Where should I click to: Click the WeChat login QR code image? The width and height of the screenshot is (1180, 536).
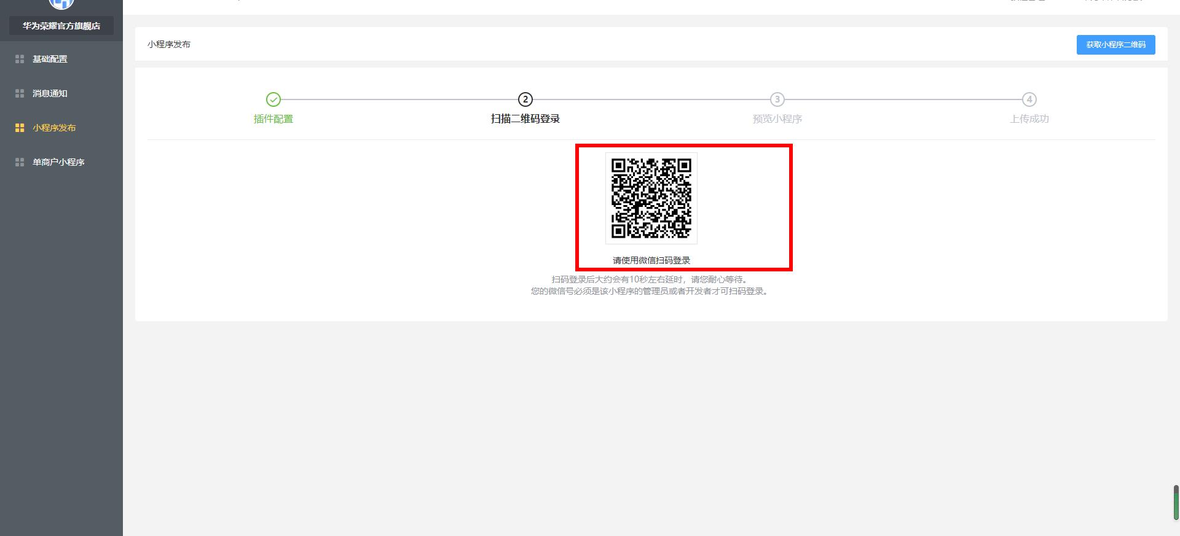tap(651, 198)
